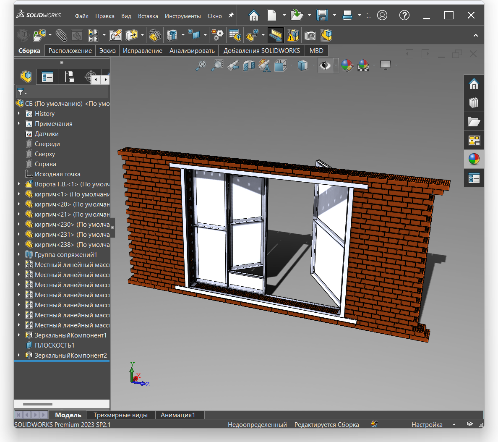Image resolution: width=498 pixels, height=442 pixels.
Task: Open the PropertyManager tab icon
Action: pyautogui.click(x=47, y=77)
